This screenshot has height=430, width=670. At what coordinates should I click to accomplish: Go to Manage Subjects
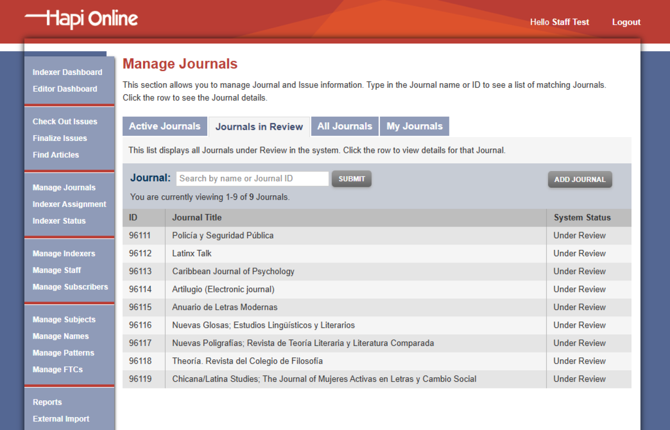pyautogui.click(x=64, y=319)
